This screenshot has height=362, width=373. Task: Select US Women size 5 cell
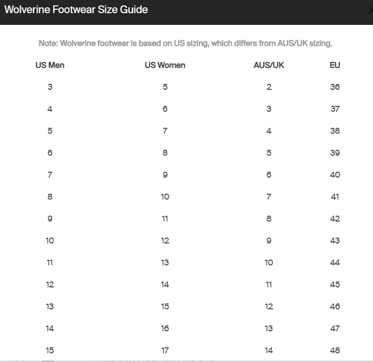[165, 87]
